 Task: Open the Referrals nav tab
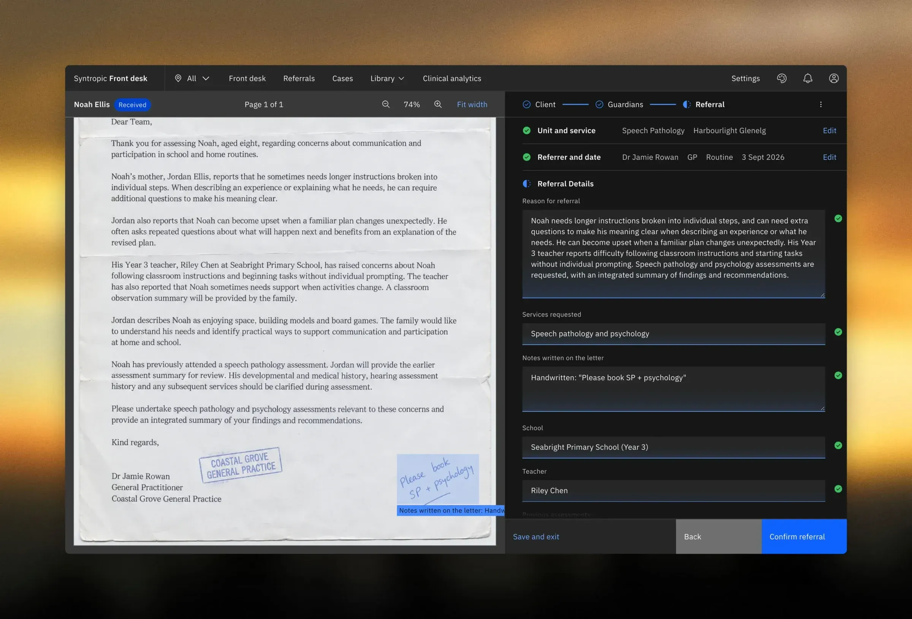[299, 79]
